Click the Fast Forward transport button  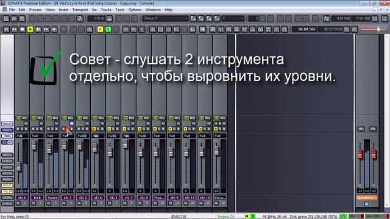coord(46,29)
